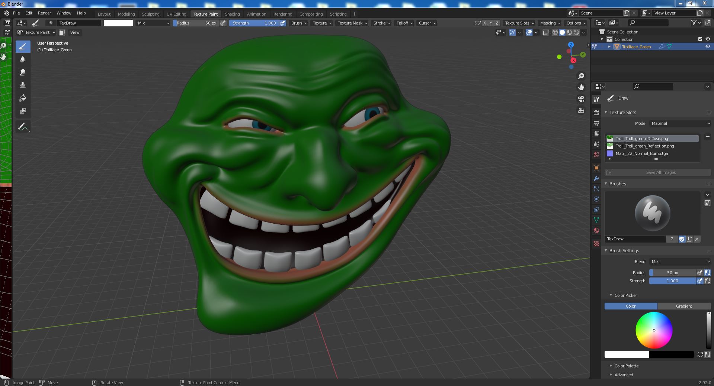Expand the Color Palette section
This screenshot has height=386, width=714.
611,366
